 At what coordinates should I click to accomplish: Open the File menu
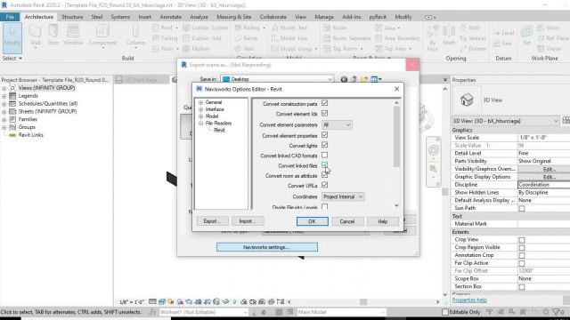tap(10, 17)
